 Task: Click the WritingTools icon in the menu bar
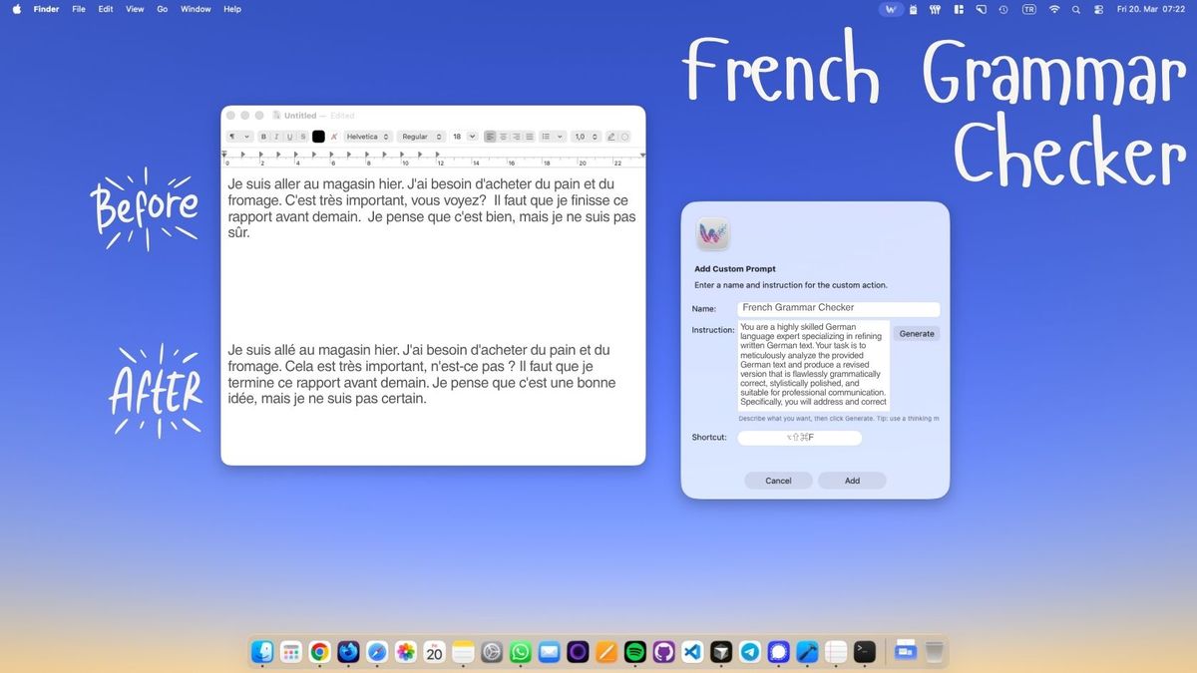click(891, 9)
